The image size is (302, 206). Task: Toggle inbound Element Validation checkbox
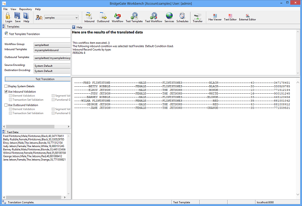pos(10,96)
